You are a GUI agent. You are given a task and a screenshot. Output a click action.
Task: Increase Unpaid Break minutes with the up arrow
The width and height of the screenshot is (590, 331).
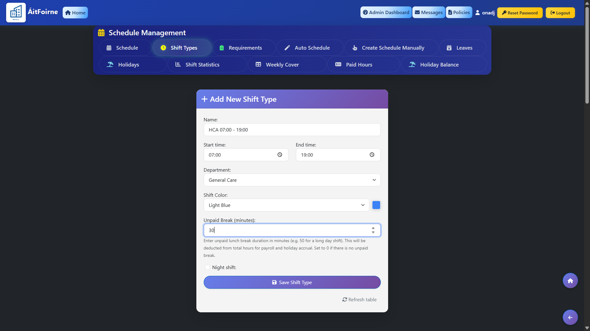pyautogui.click(x=373, y=228)
